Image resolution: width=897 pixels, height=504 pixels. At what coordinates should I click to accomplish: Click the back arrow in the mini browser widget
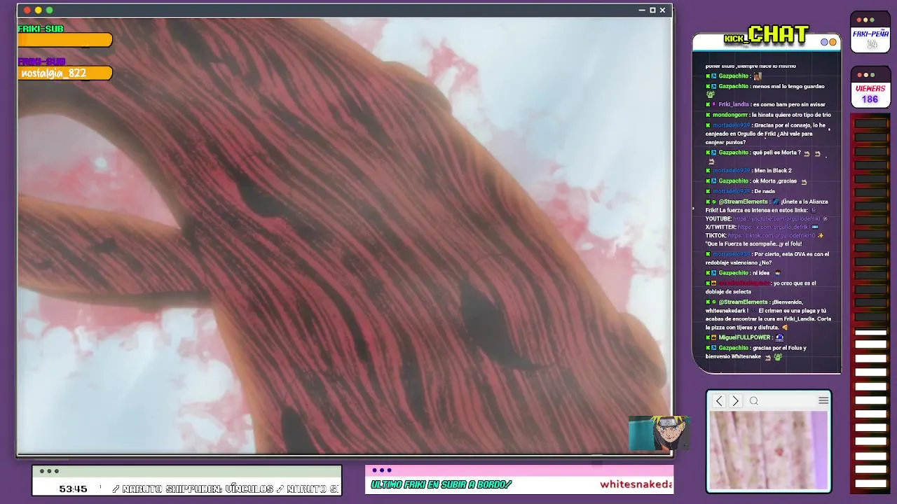719,401
